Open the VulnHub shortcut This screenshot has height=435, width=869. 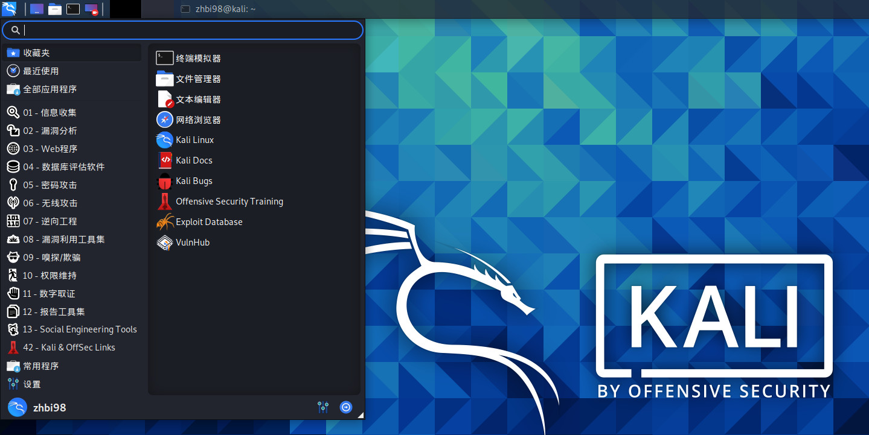pos(191,242)
